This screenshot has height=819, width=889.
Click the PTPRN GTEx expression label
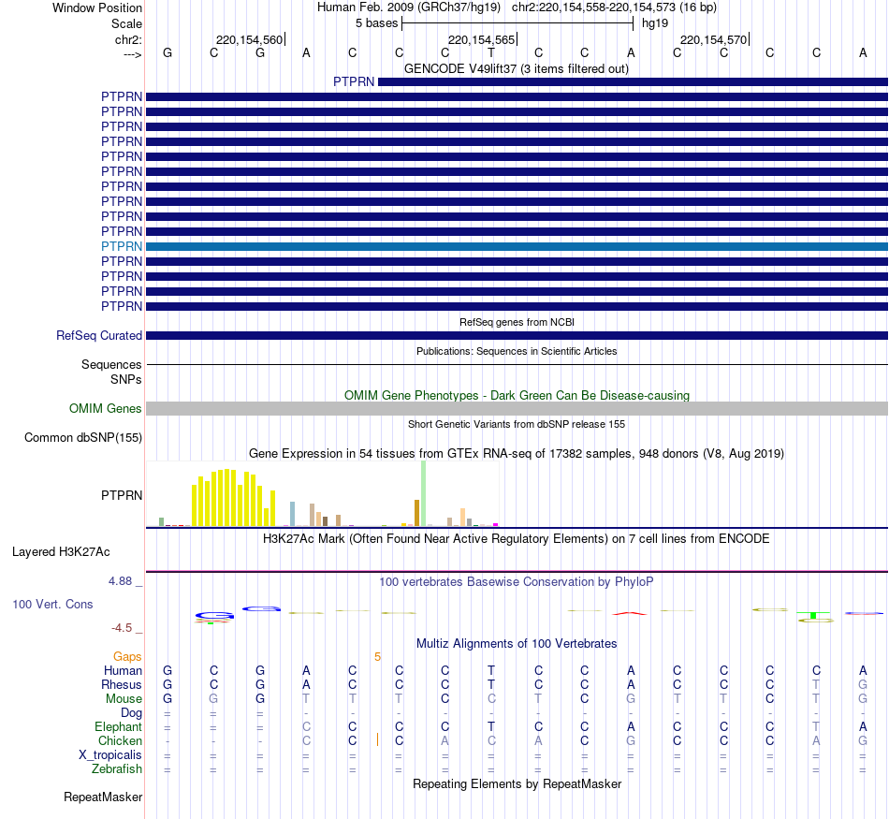pyautogui.click(x=122, y=495)
